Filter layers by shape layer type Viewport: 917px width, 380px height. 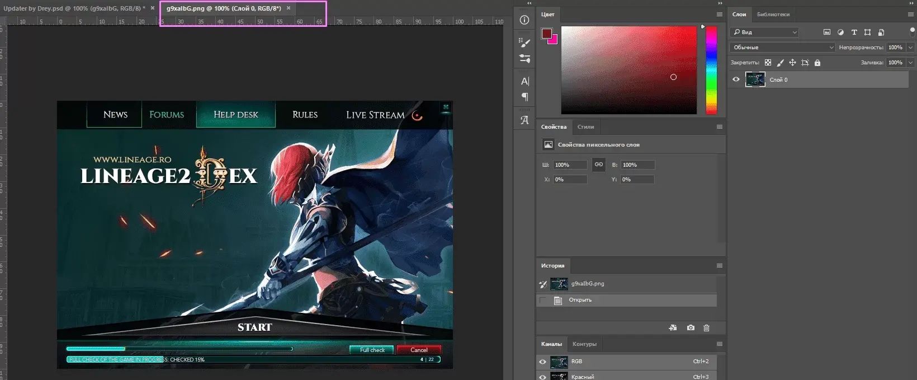[867, 32]
